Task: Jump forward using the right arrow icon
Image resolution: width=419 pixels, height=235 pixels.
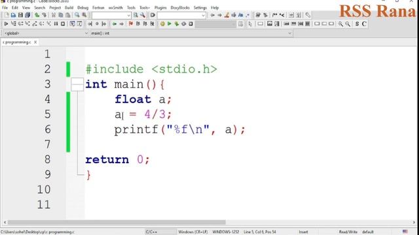Action: click(219, 15)
